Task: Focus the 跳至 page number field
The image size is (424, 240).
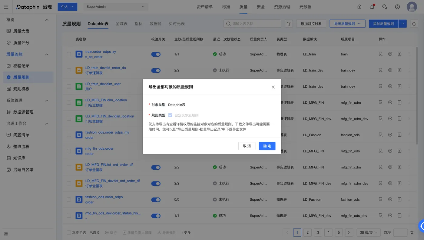Action: point(400,232)
